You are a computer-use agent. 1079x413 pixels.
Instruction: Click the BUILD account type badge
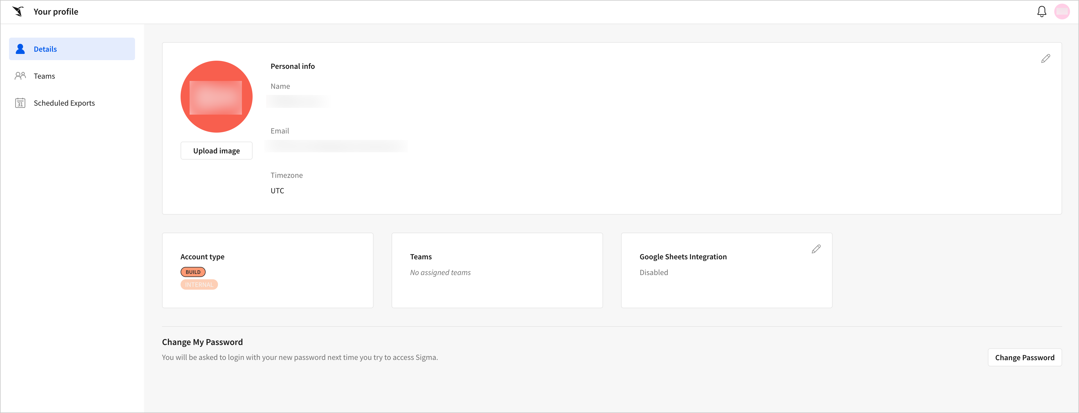pyautogui.click(x=193, y=272)
